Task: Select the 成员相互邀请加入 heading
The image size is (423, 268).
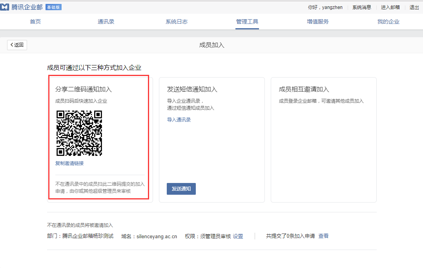Action: tap(304, 89)
